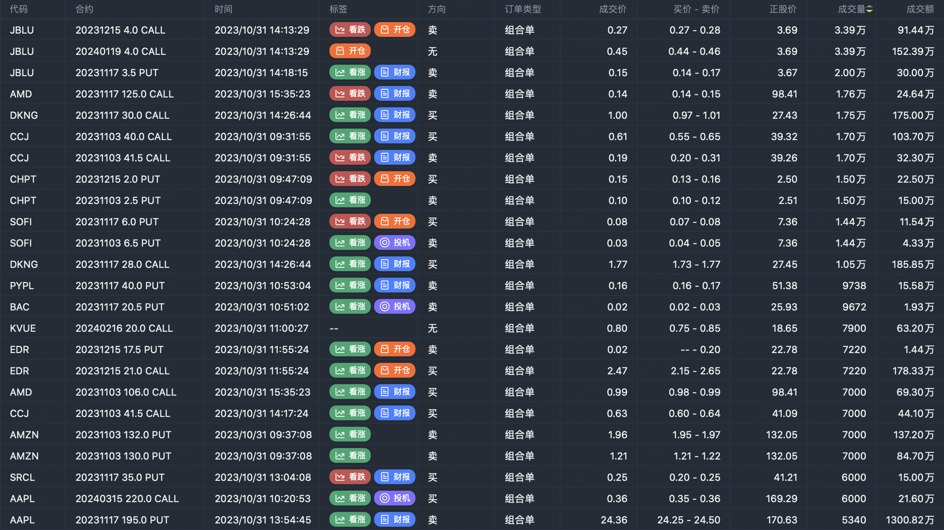Click 看涨 tag on AMZN 130.0 PUT row

(350, 455)
